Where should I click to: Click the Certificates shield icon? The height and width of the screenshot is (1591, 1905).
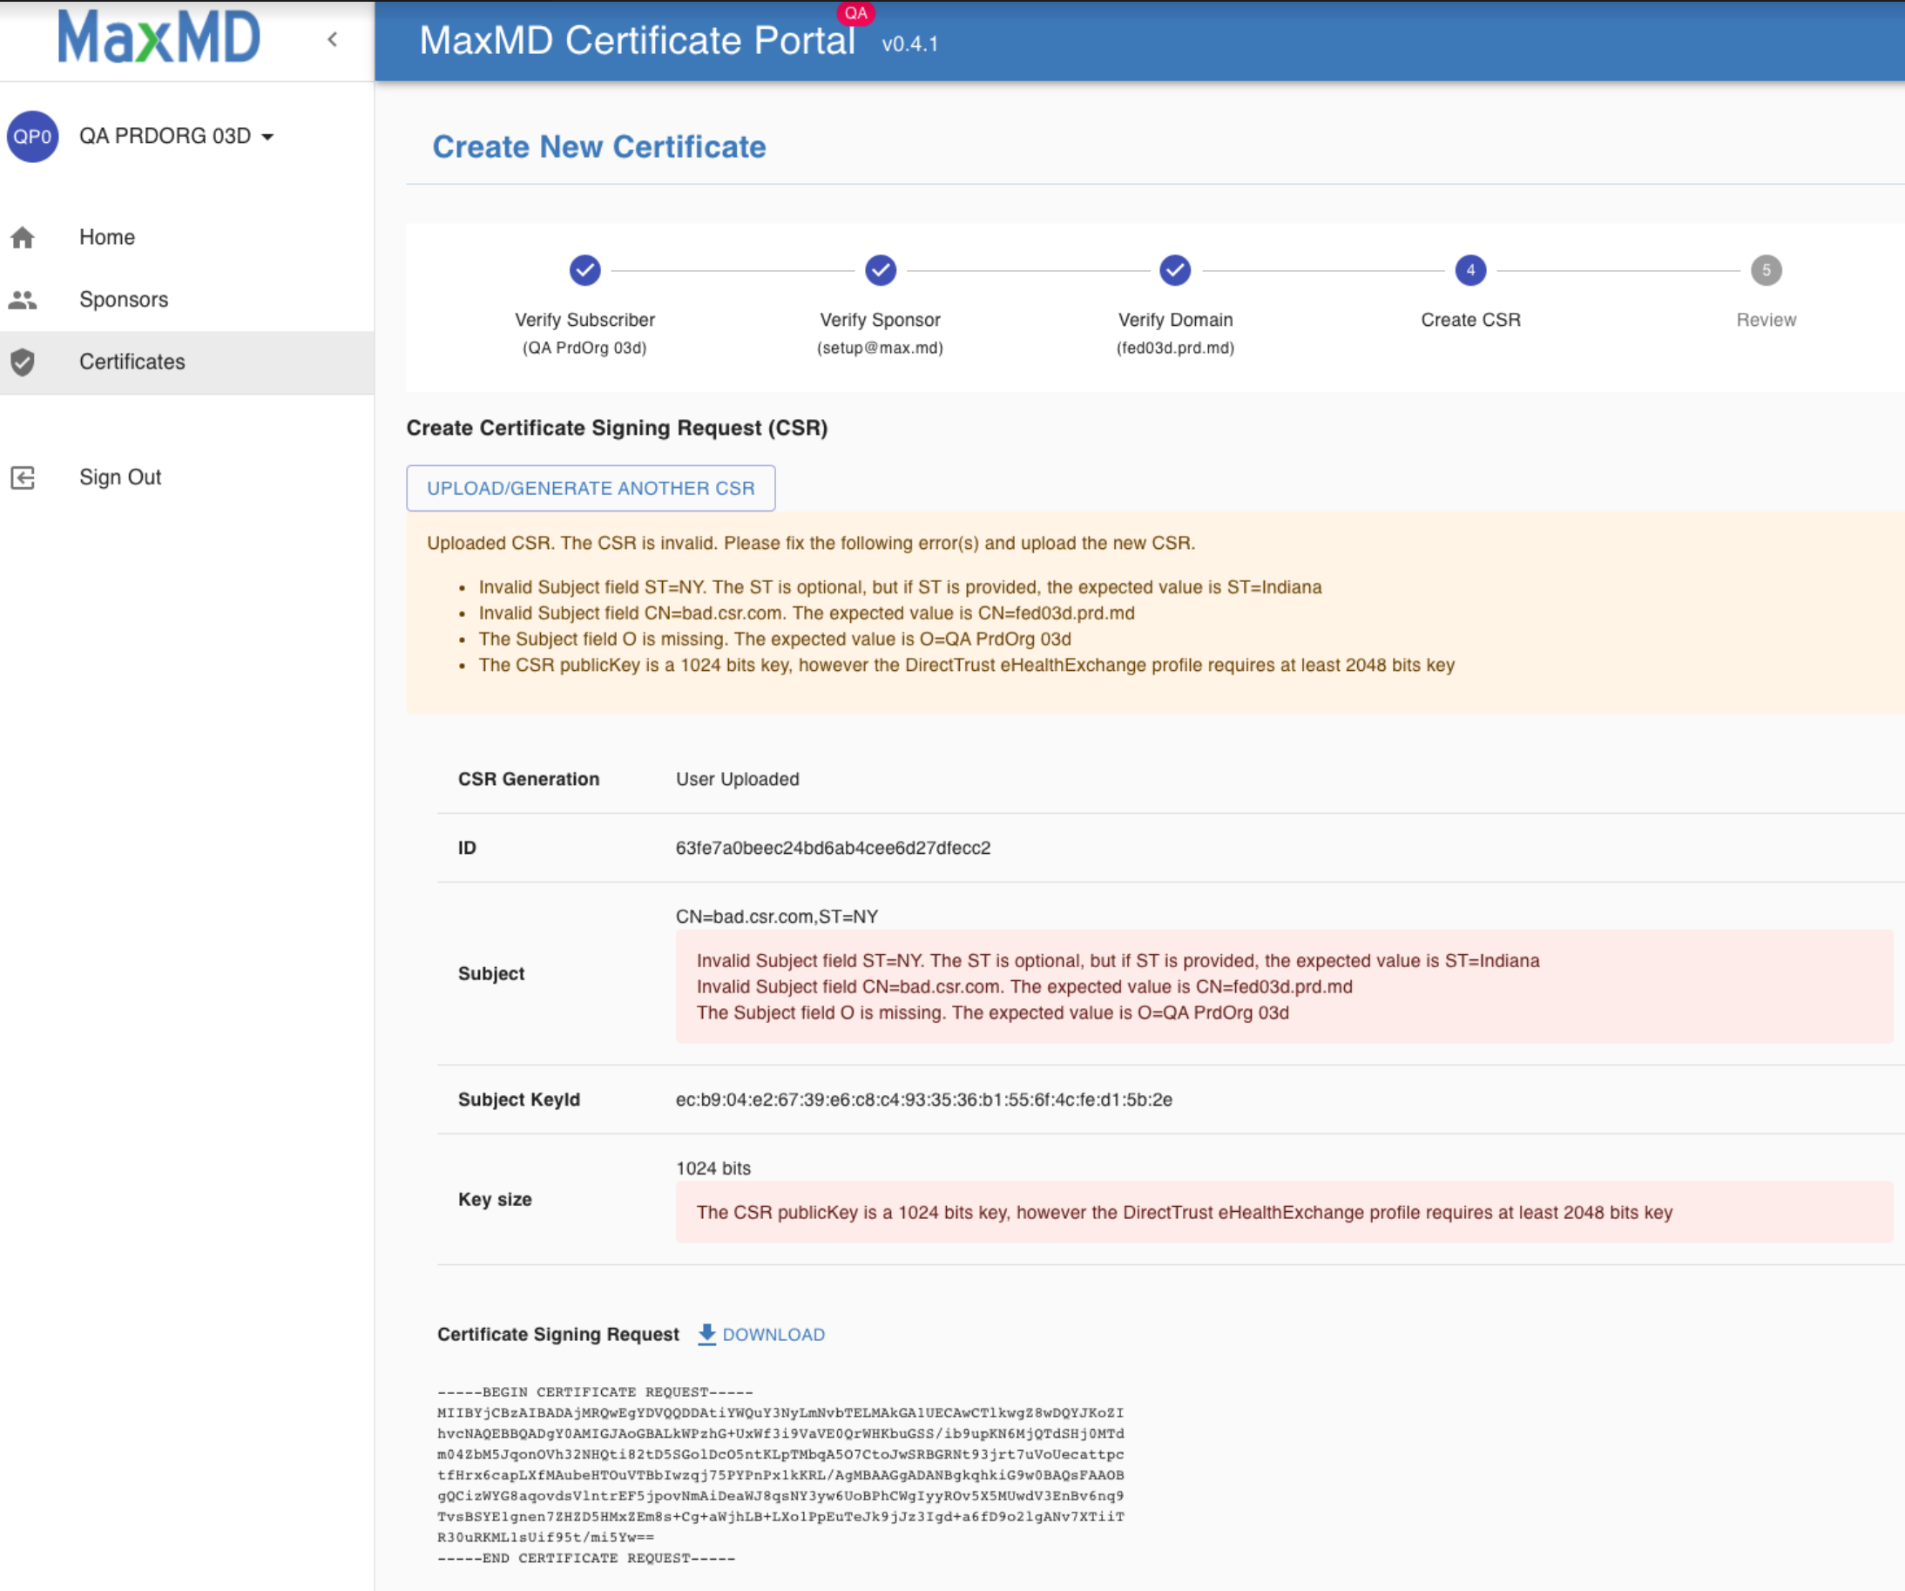pos(23,362)
